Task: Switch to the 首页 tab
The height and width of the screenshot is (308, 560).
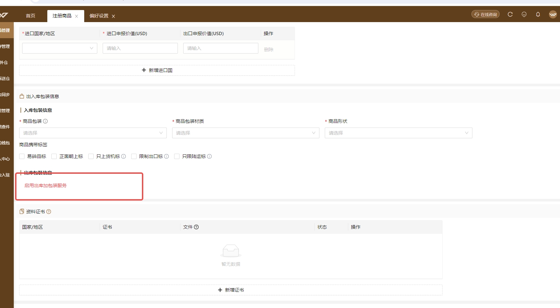Action: tap(31, 16)
